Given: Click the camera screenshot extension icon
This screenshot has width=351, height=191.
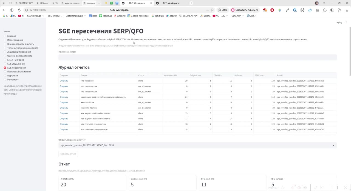Looking at the screenshot, I should click(317, 10).
